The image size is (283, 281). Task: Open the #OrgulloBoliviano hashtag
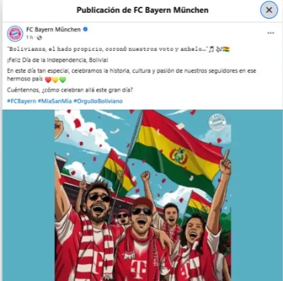coord(98,101)
